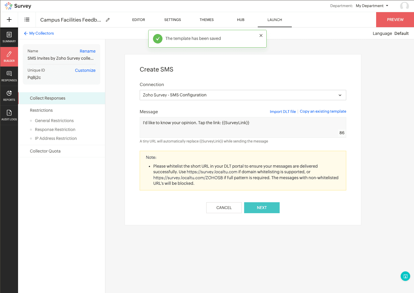Switch to the Settings tab
This screenshot has height=293, width=414.
[173, 20]
